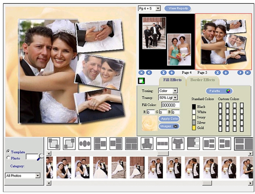Image resolution: width=255 pixels, height=194 pixels.
Task: Jump to the first page spread
Action: 142,73
